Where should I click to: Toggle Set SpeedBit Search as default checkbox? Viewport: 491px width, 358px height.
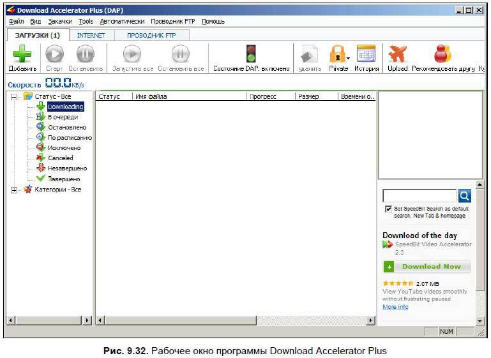click(x=388, y=209)
